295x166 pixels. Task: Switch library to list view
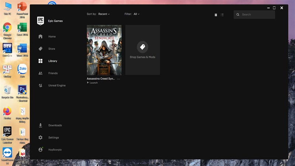(x=222, y=15)
